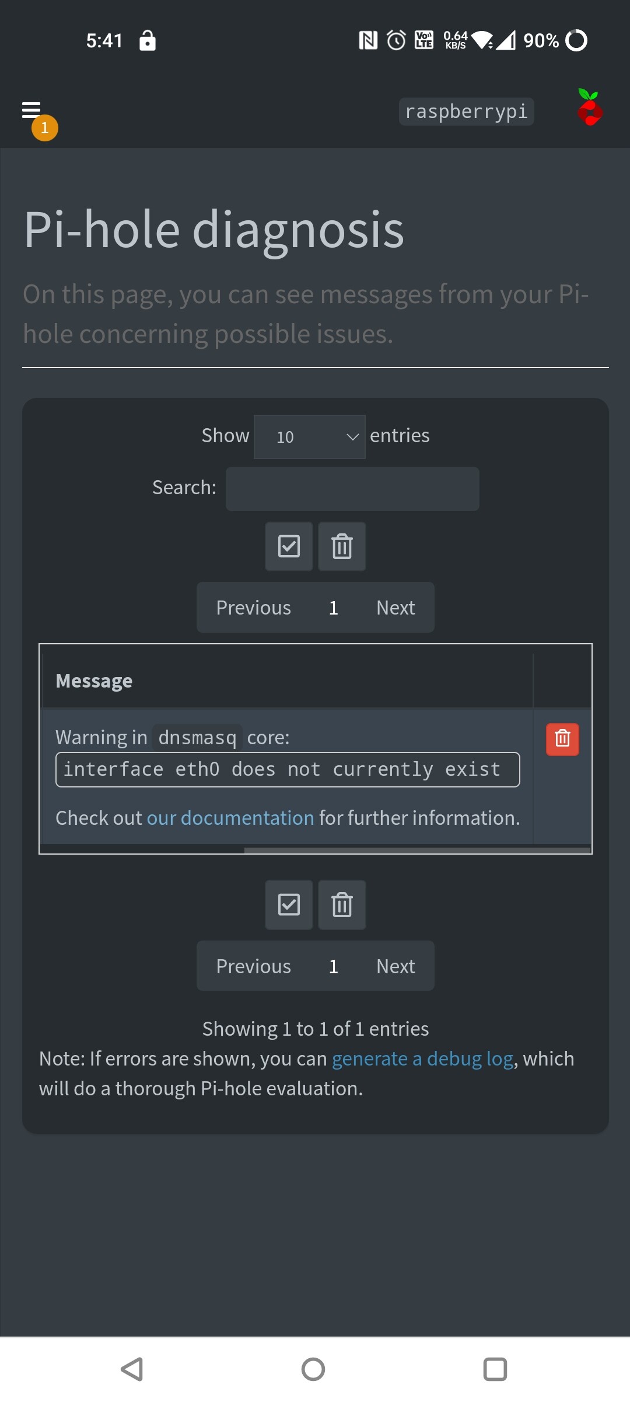Go to Previous page in top pagination
The height and width of the screenshot is (1402, 630).
click(x=253, y=608)
